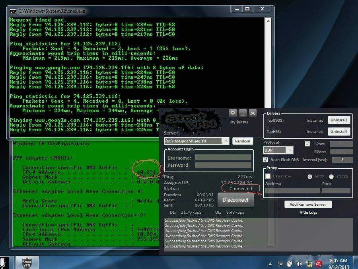
Task: Click the microphone icon in the taskbar
Action: pyautogui.click(x=2, y=263)
